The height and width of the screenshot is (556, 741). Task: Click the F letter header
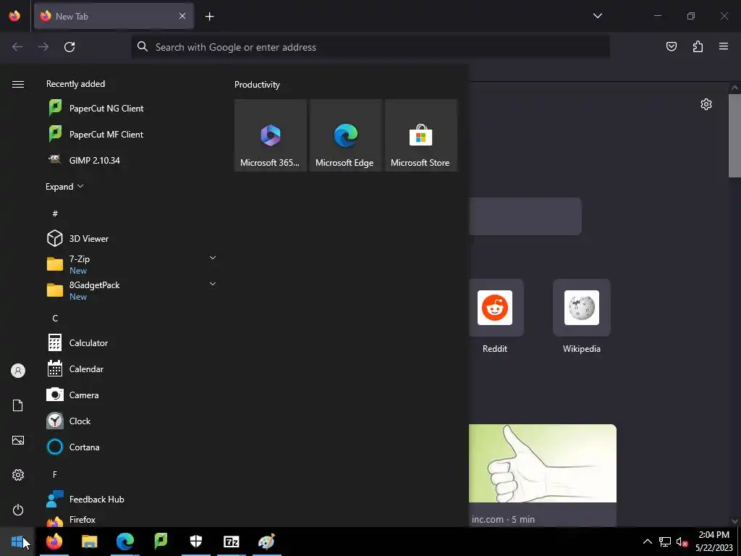coord(55,474)
